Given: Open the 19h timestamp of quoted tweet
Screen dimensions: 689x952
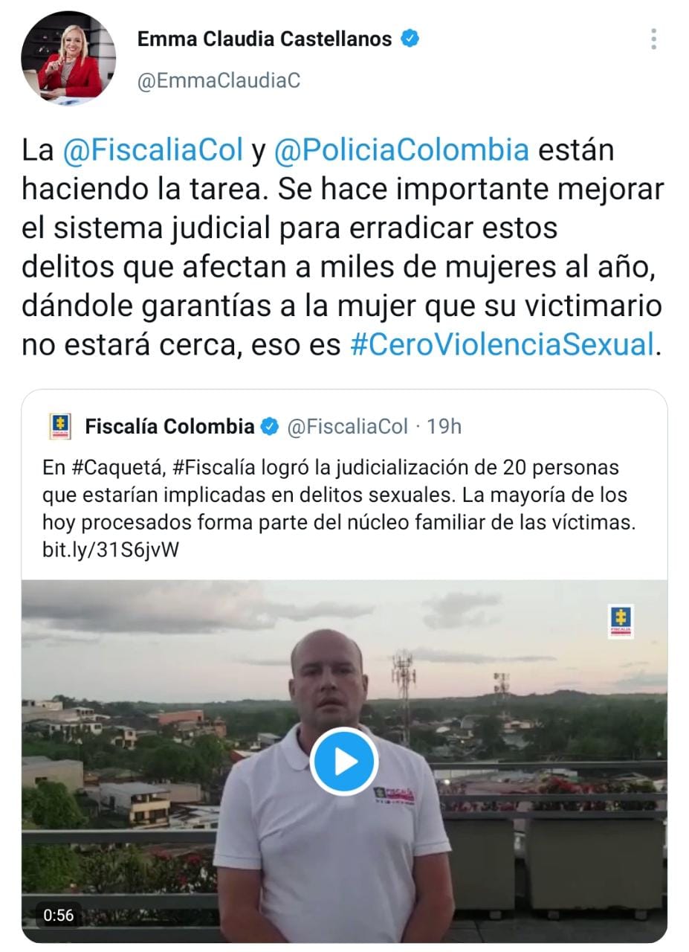Looking at the screenshot, I should pos(444,426).
